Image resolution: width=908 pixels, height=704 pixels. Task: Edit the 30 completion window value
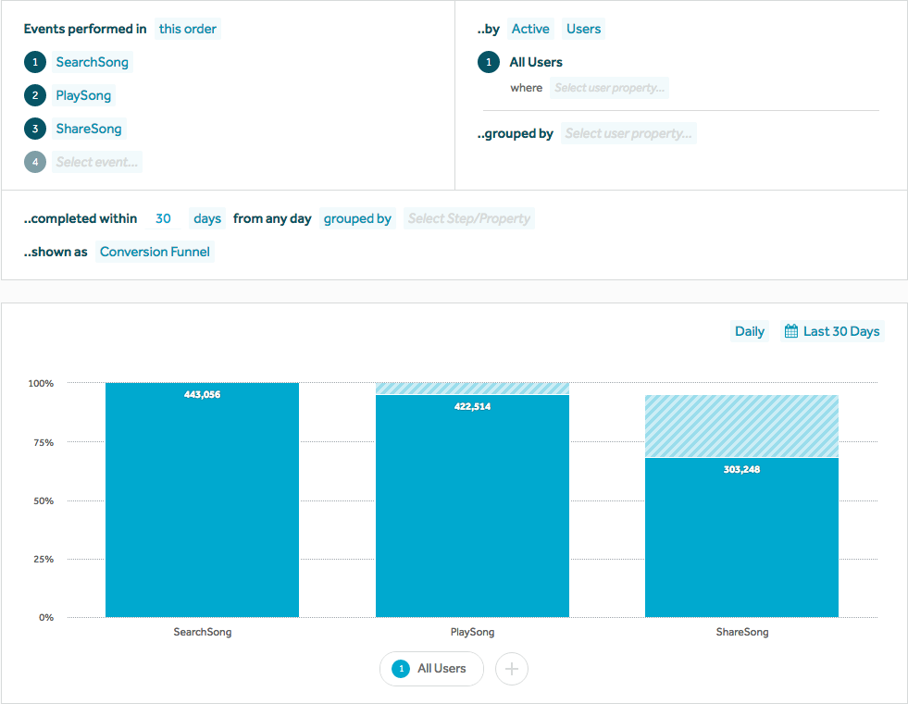pyautogui.click(x=163, y=219)
